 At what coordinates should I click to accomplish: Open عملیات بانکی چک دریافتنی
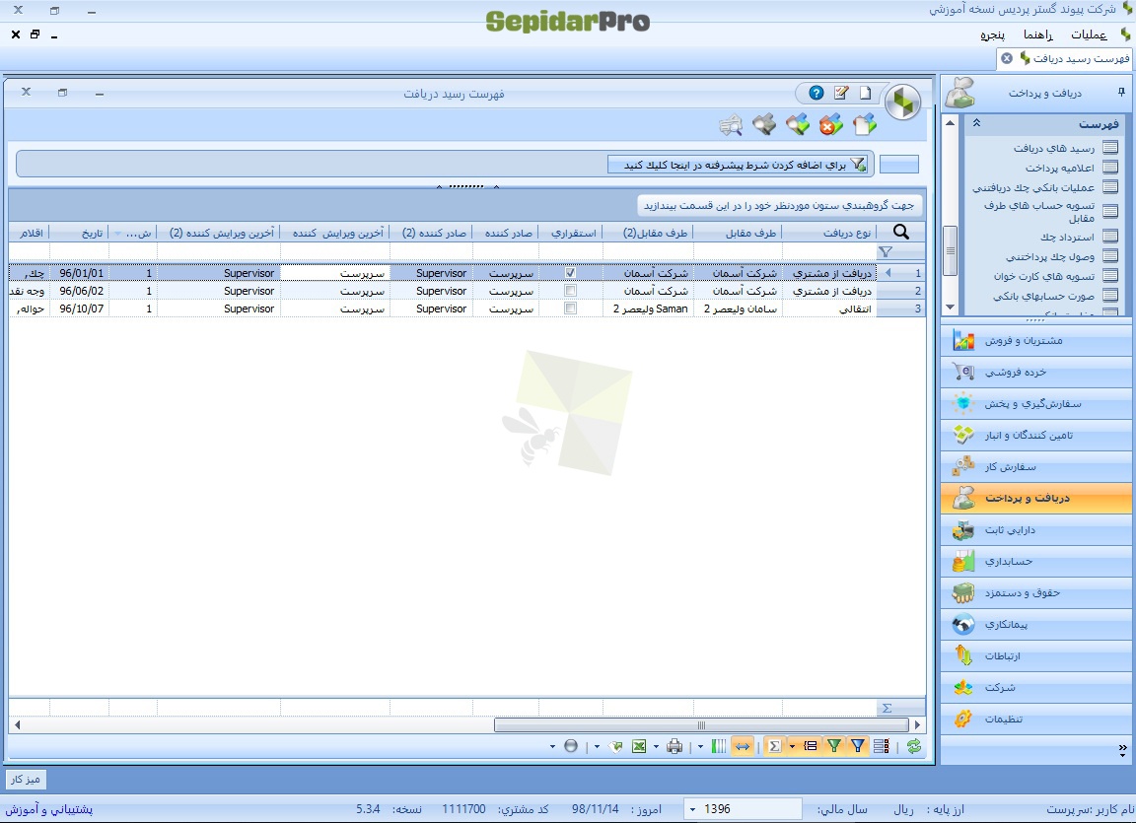point(1033,187)
